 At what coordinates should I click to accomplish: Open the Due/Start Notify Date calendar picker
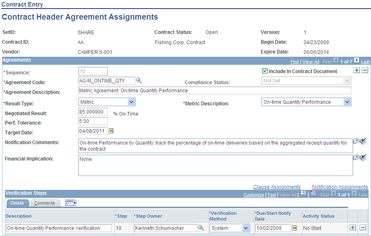(x=295, y=228)
